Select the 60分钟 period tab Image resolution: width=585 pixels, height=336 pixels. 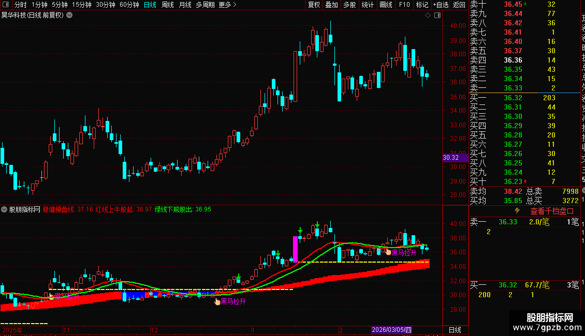[x=129, y=5]
